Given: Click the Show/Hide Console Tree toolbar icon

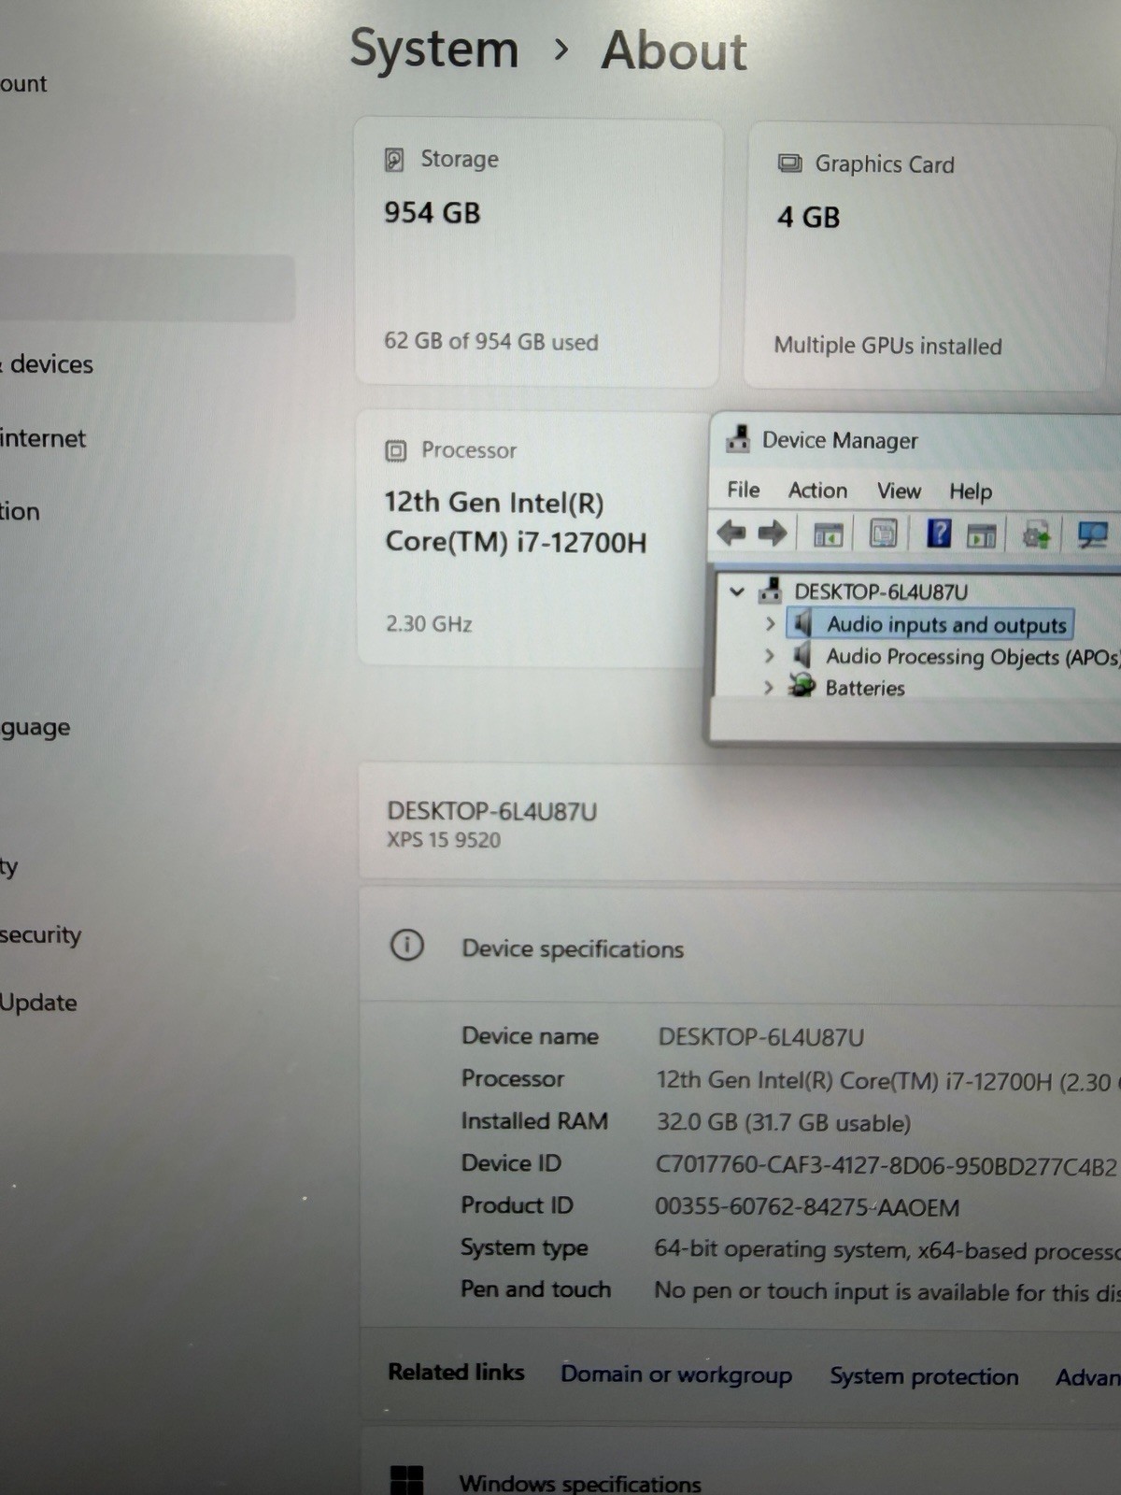Looking at the screenshot, I should coord(829,535).
